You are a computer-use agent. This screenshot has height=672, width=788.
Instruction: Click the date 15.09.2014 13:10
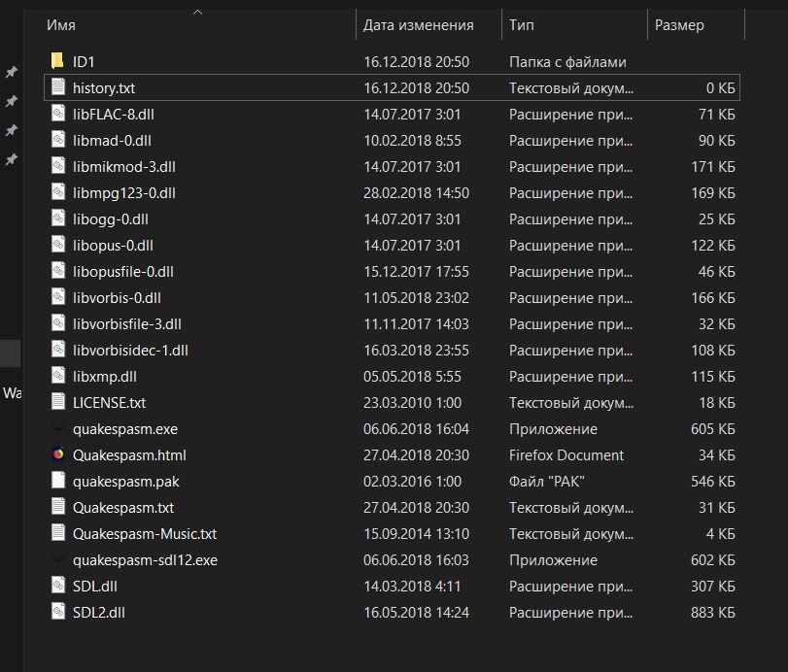416,534
